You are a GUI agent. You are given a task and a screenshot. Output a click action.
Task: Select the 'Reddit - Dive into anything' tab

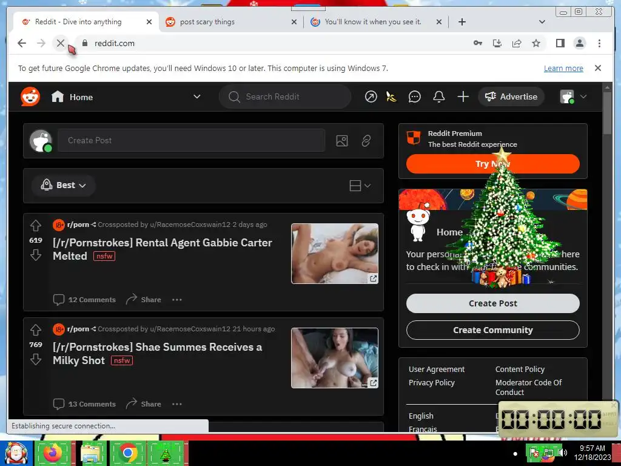pos(85,22)
